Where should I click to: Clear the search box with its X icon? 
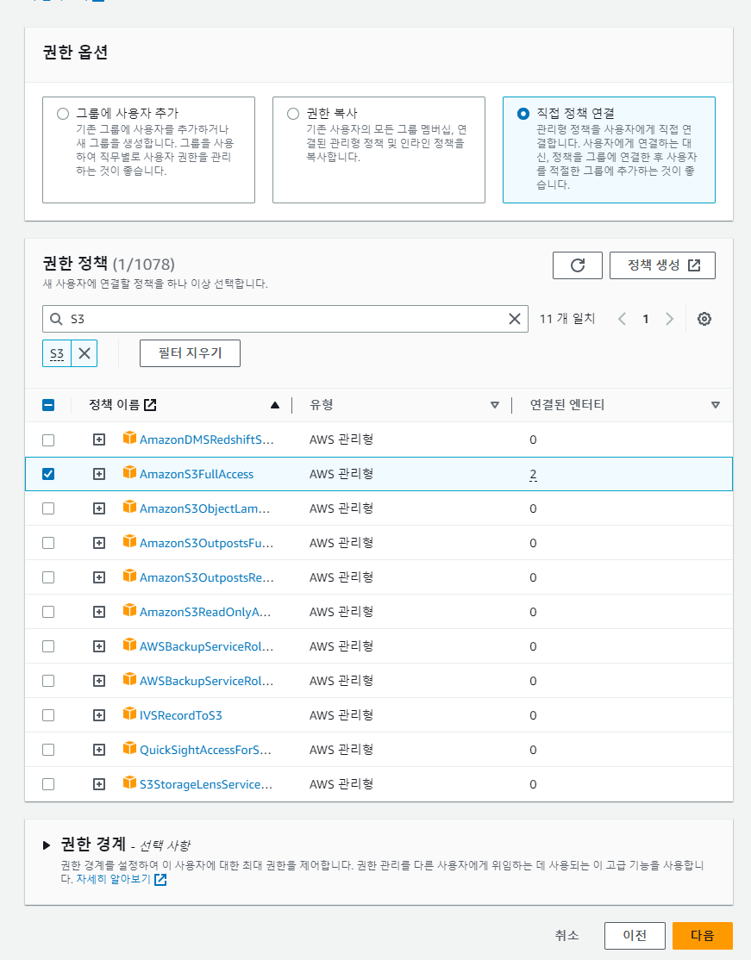click(x=515, y=319)
